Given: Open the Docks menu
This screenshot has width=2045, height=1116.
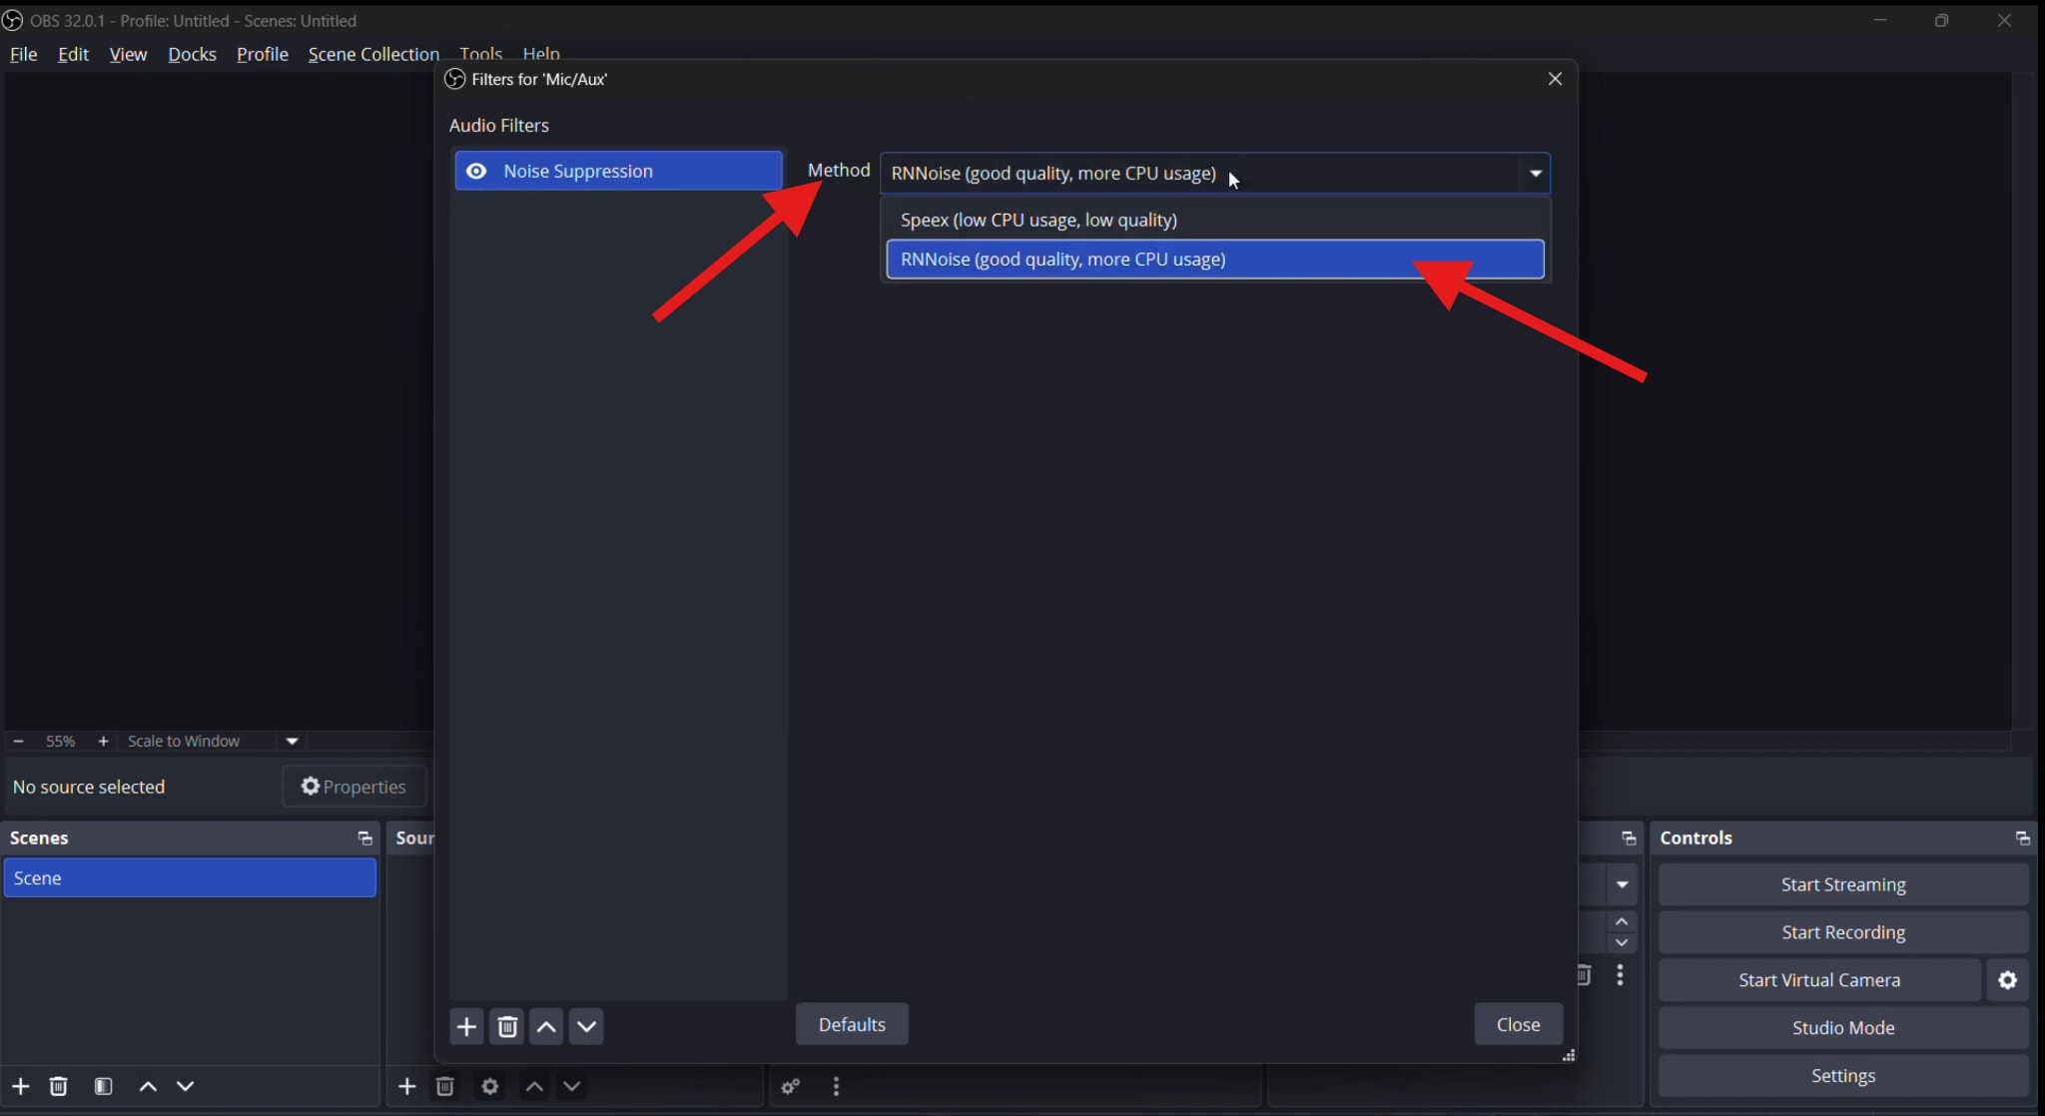Looking at the screenshot, I should click(191, 54).
